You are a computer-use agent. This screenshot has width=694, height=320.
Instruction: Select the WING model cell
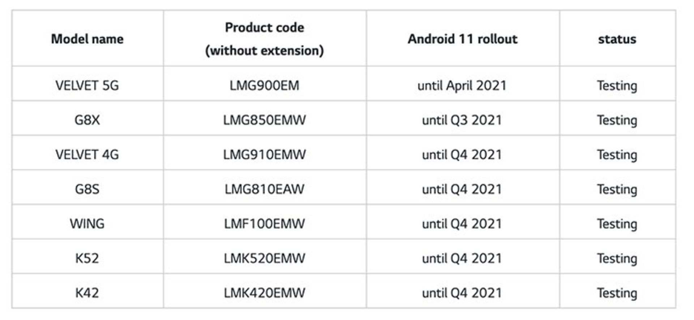pyautogui.click(x=87, y=224)
